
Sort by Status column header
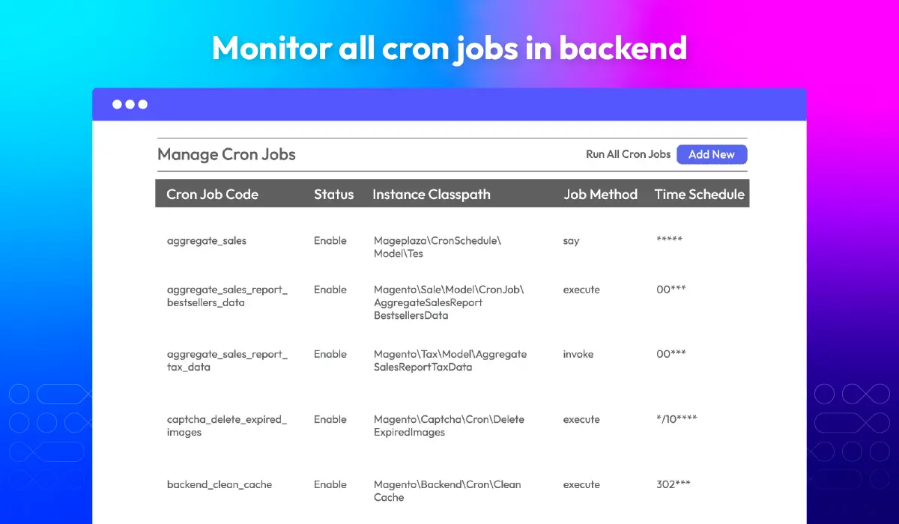pyautogui.click(x=333, y=195)
